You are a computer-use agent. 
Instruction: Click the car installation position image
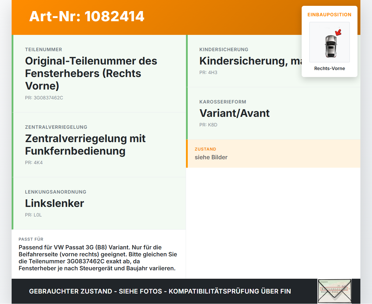point(330,42)
